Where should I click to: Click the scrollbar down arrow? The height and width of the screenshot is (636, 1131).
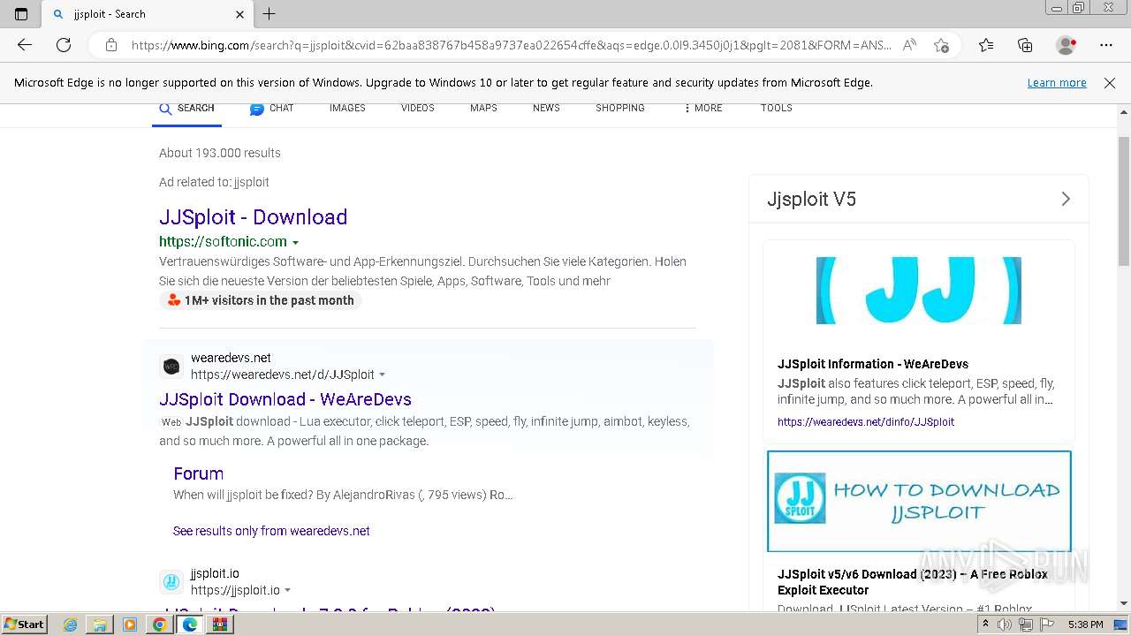pyautogui.click(x=1124, y=603)
